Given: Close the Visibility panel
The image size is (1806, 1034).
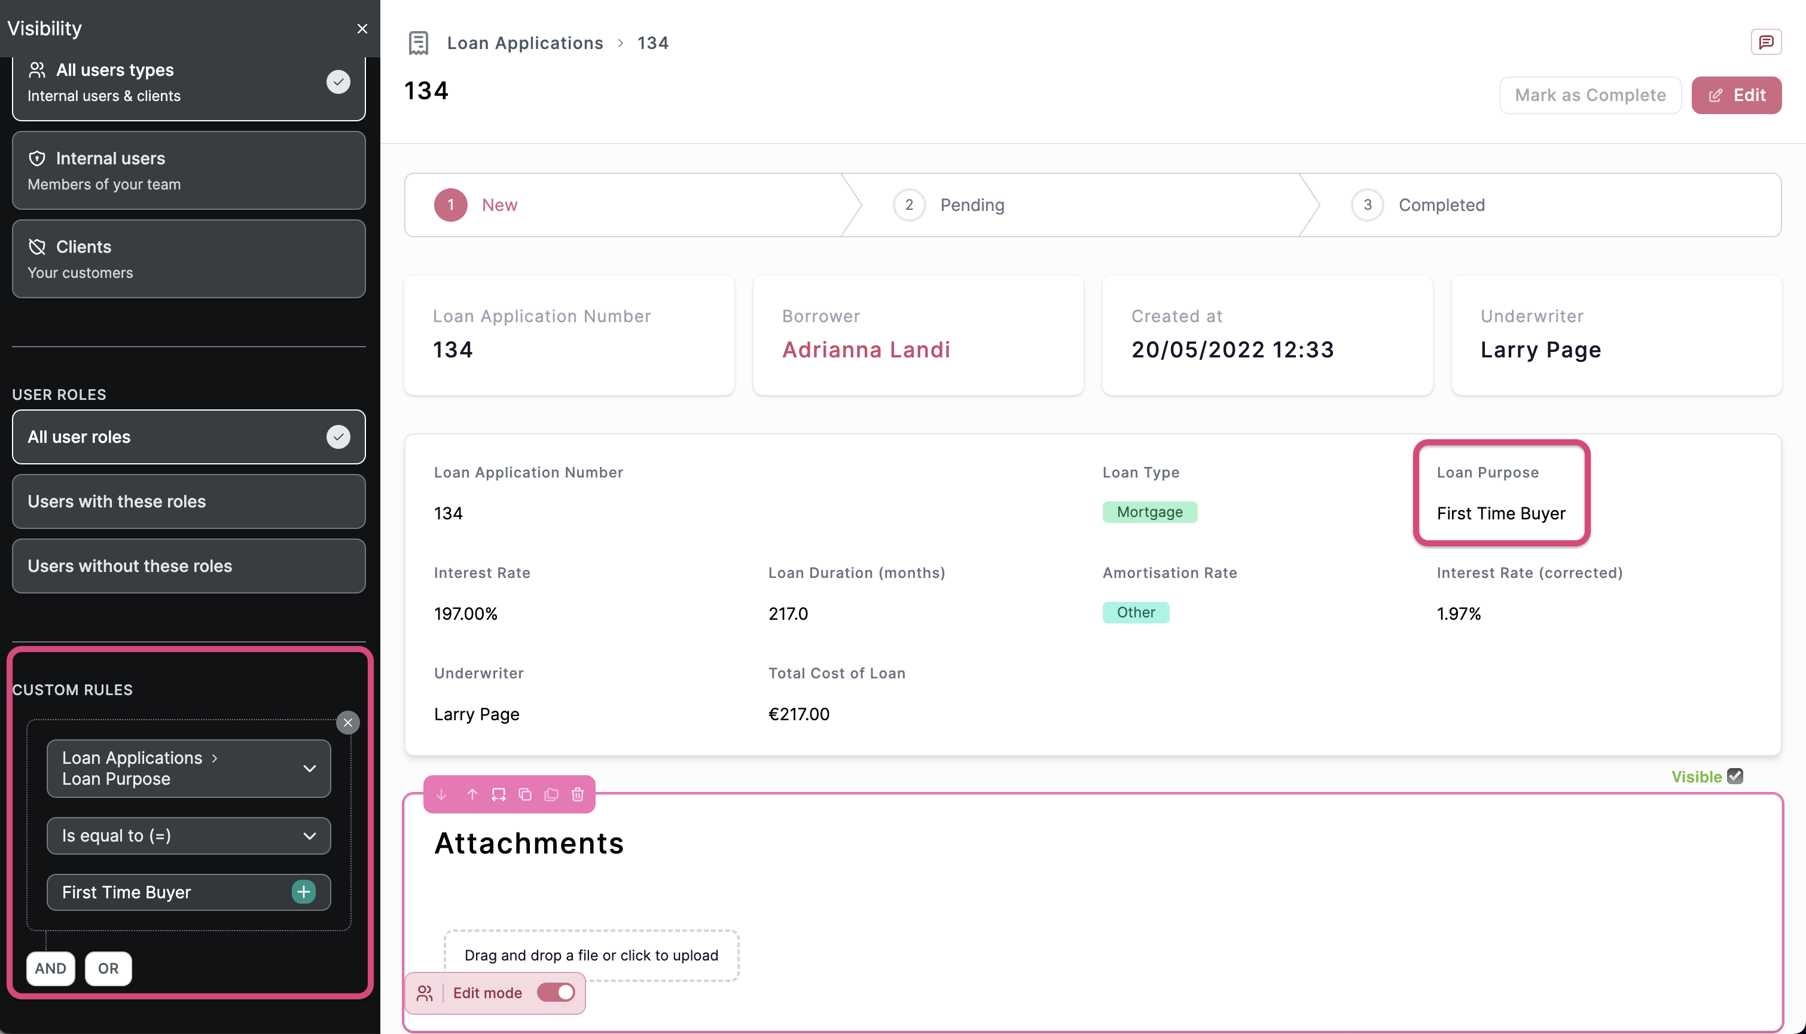Looking at the screenshot, I should (x=362, y=29).
